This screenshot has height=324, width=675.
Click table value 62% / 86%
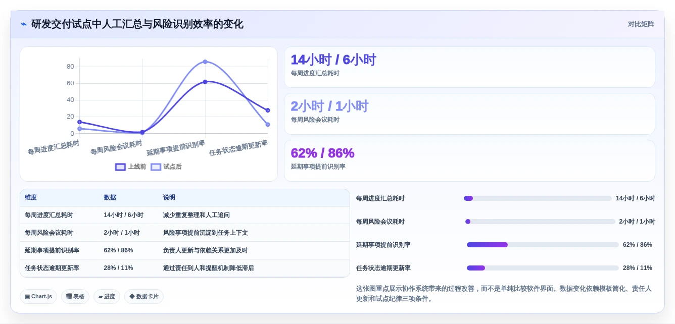tap(118, 250)
